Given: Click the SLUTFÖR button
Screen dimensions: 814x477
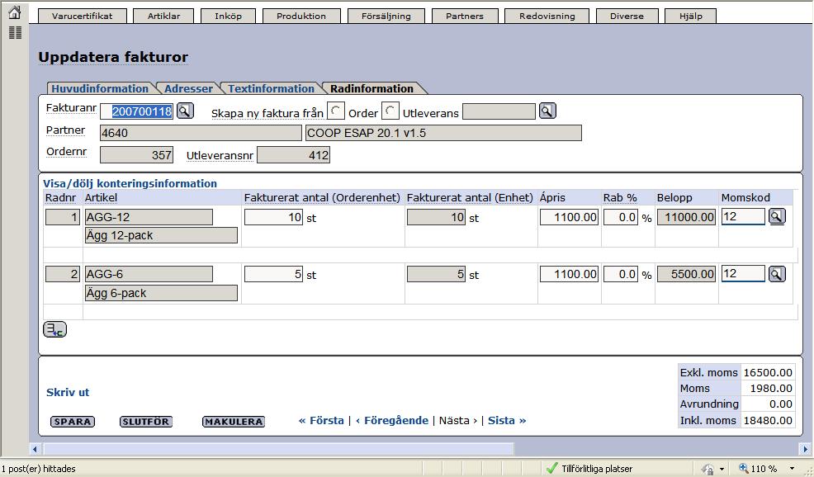Looking at the screenshot, I should pos(146,422).
